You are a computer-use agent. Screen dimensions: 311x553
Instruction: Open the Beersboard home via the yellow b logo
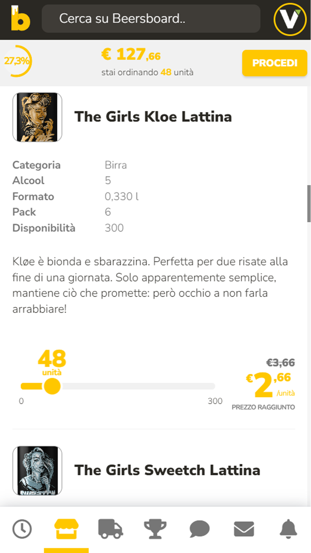(20, 19)
